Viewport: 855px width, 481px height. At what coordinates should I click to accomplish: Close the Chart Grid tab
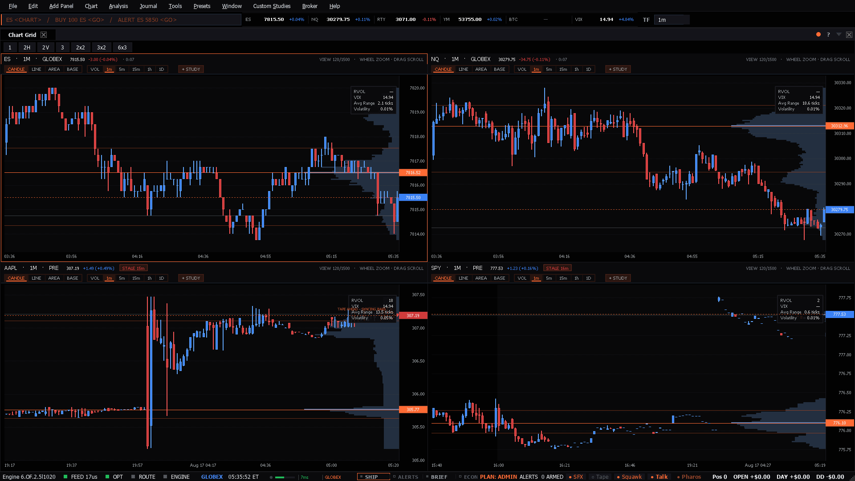(x=44, y=35)
